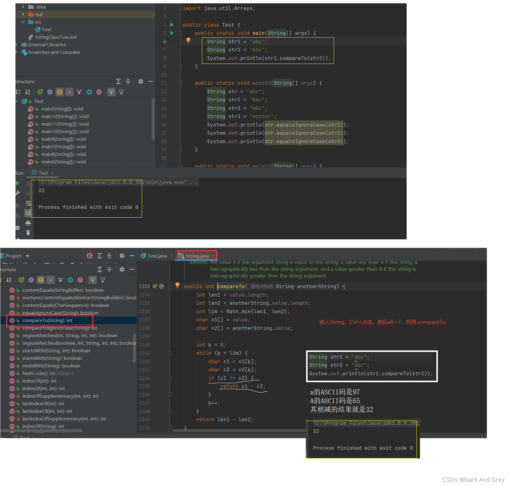Toggle Sort Alphabetically in top Structure toolbar
Viewport: 509px width, 486px height.
coord(28,92)
